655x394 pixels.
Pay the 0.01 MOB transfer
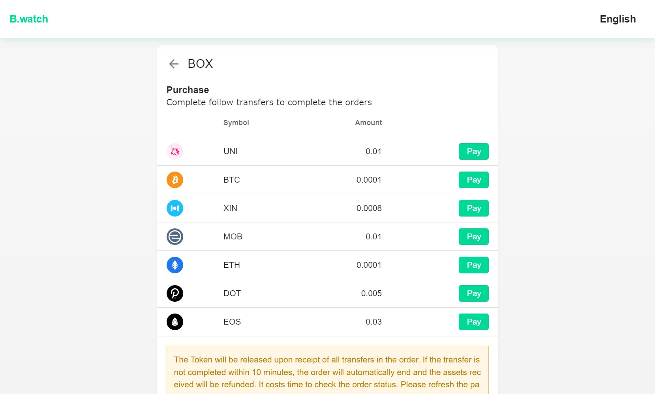click(474, 237)
